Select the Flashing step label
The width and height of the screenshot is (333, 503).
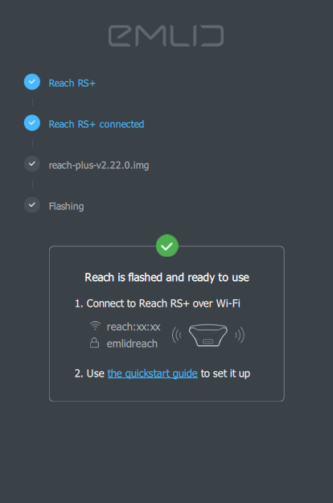pyautogui.click(x=66, y=206)
